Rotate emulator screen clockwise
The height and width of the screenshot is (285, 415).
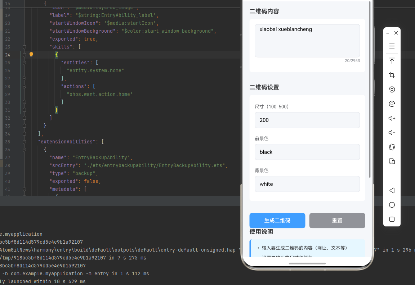point(392,104)
